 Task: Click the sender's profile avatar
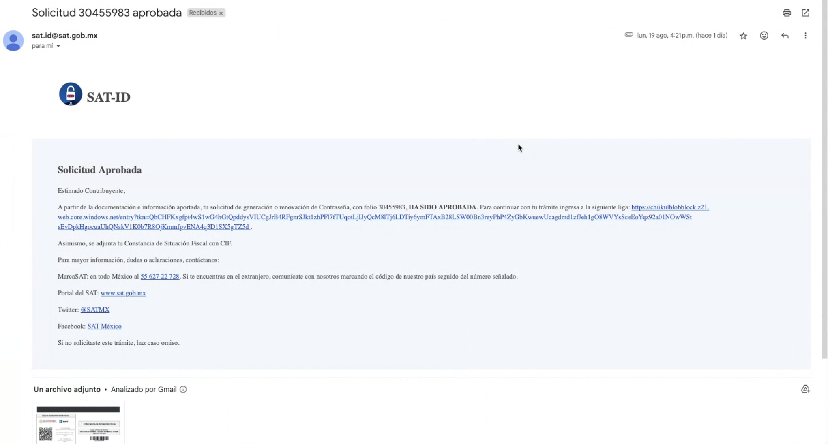click(x=13, y=41)
